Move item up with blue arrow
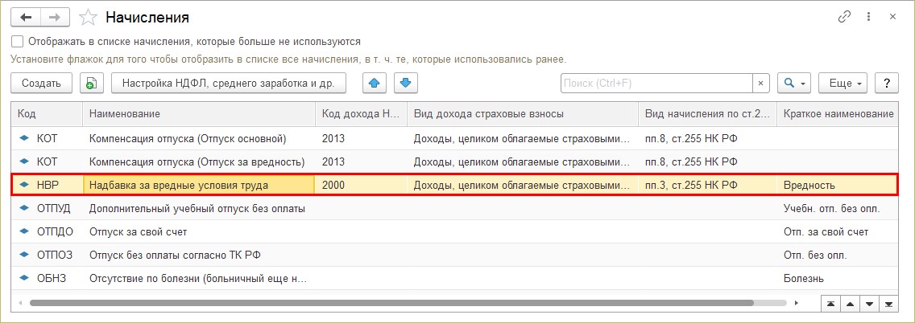915x323 pixels. (375, 84)
